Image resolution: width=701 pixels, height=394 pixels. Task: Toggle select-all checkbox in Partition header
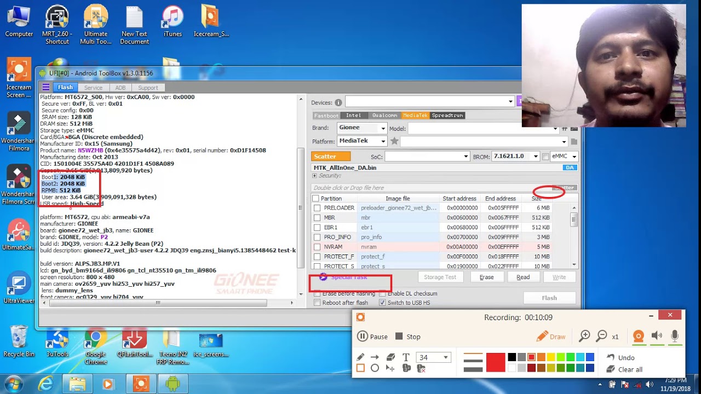point(315,199)
